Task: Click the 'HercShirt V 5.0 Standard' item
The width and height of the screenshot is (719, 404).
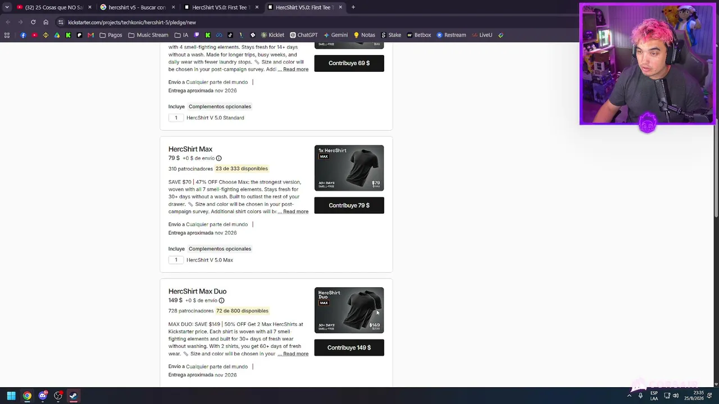Action: click(x=215, y=118)
